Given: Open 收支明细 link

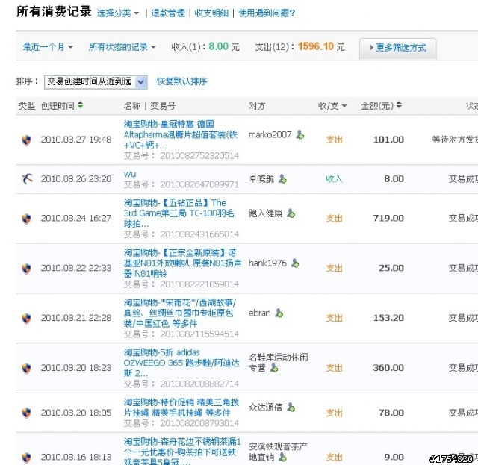Looking at the screenshot, I should (211, 13).
